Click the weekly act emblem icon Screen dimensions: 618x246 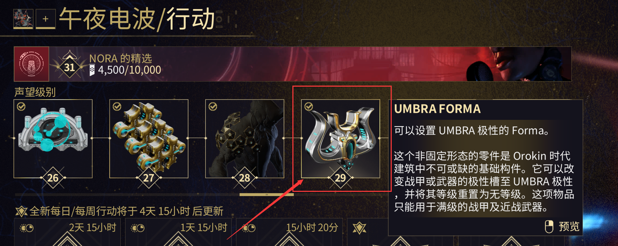pos(359,229)
